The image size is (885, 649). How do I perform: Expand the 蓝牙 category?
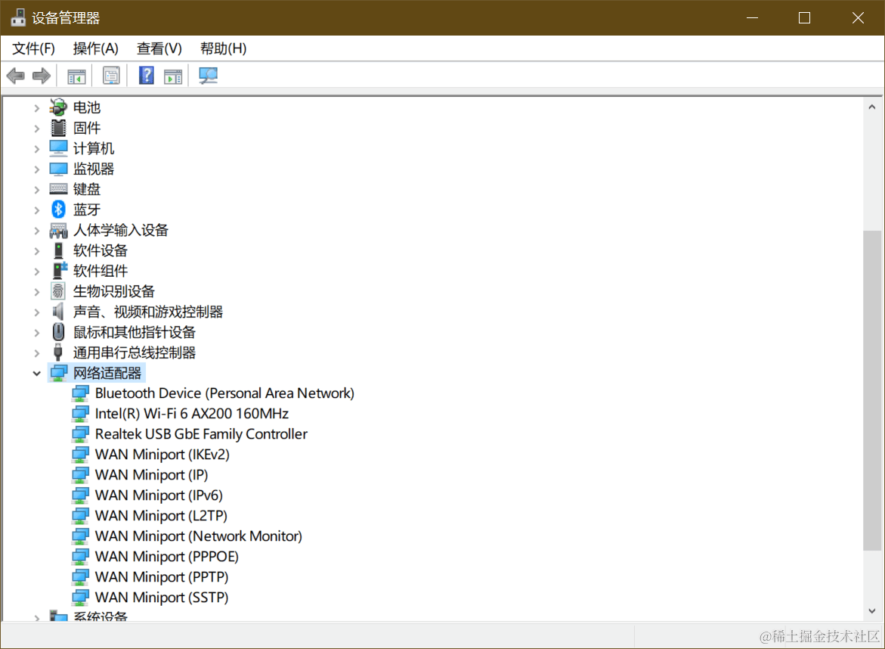click(37, 210)
